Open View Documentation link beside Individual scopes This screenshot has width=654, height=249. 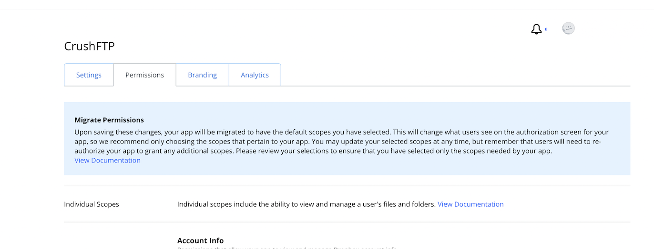[x=470, y=204]
